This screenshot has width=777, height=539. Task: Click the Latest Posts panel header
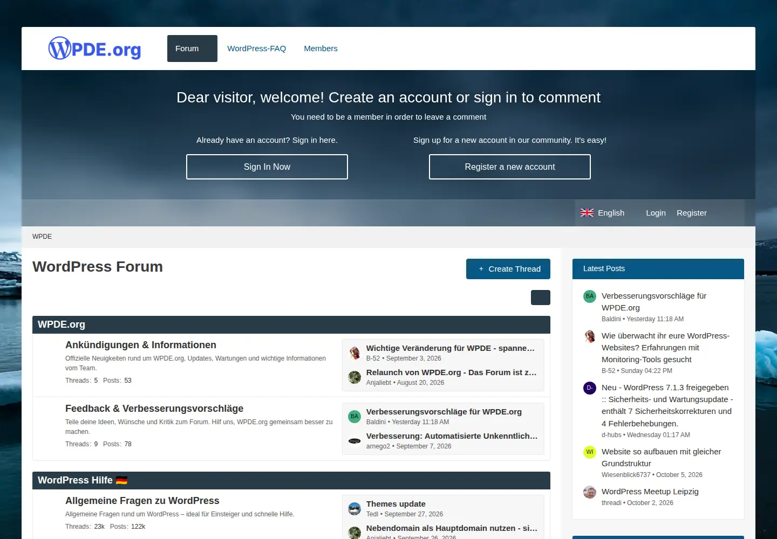tap(658, 269)
